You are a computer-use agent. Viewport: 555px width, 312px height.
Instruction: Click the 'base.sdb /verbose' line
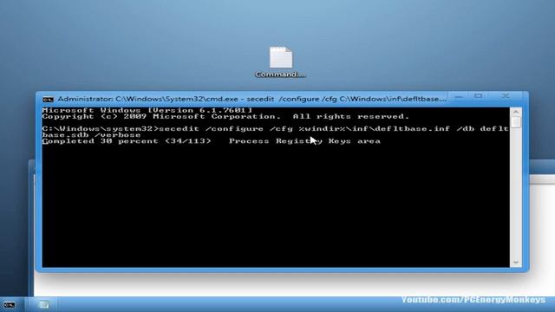[91, 135]
